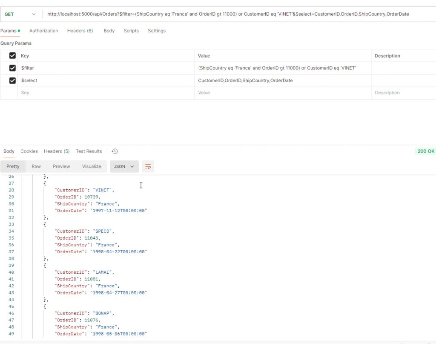Go to the request Settings tab
Image resolution: width=436 pixels, height=344 pixels.
[157, 31]
